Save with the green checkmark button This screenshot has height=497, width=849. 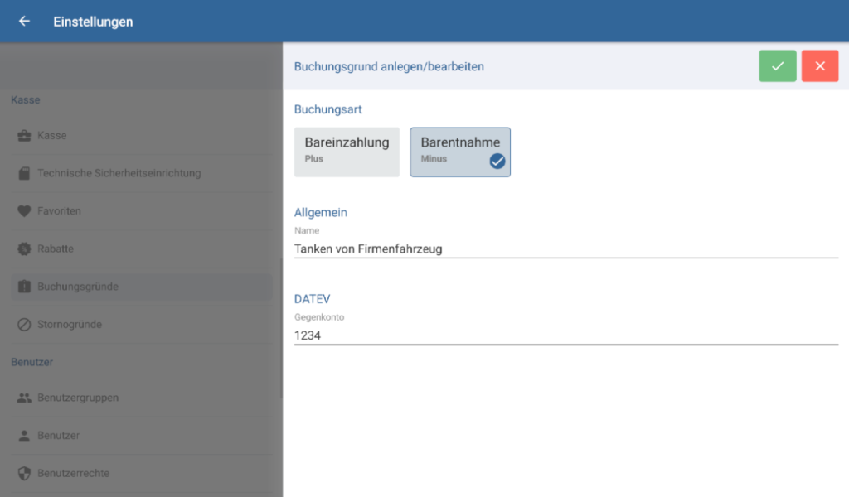[x=777, y=65]
